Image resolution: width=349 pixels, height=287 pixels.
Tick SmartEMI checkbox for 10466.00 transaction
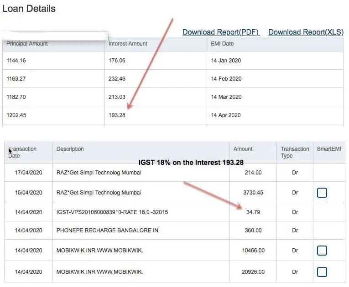click(x=322, y=250)
